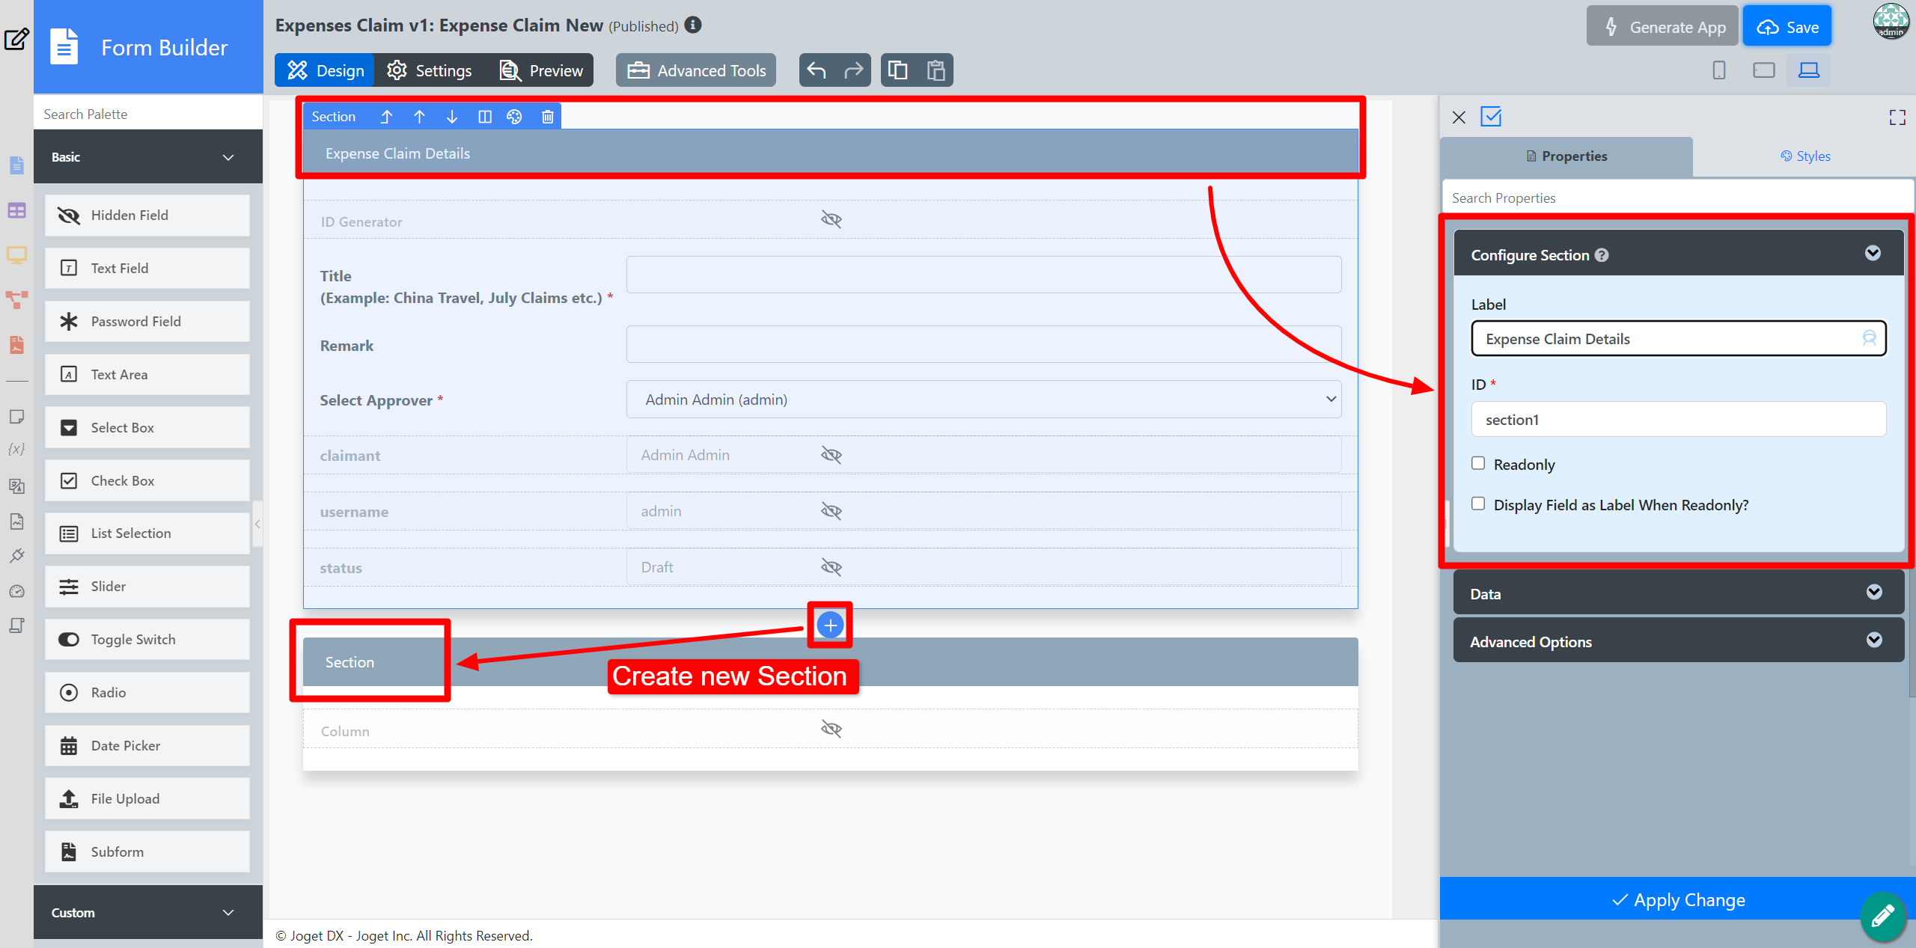The height and width of the screenshot is (948, 1916).
Task: Click blue plus to add section
Action: click(830, 625)
